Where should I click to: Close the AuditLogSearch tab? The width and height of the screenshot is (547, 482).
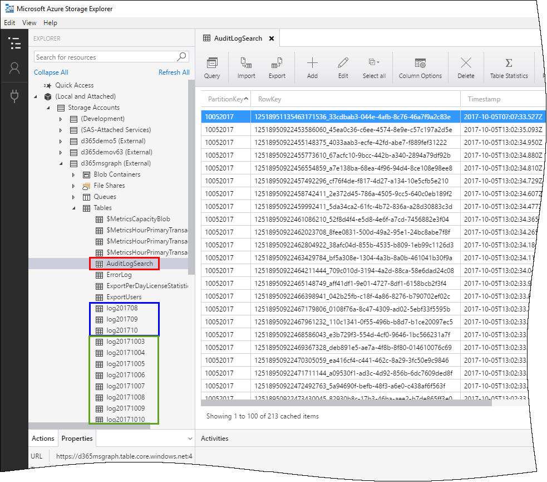(272, 38)
